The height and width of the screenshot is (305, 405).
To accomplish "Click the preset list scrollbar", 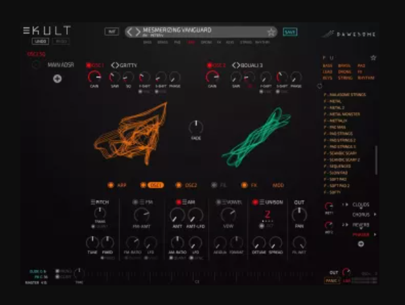I will [x=376, y=159].
